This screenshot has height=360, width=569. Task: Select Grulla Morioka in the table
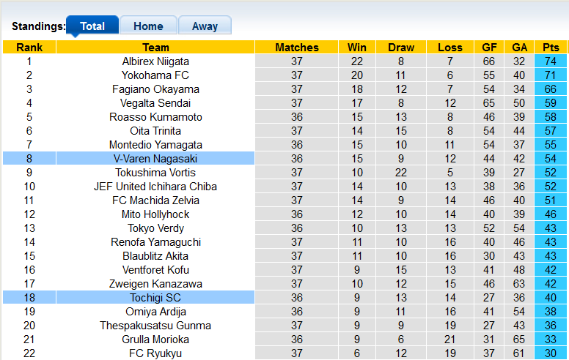click(155, 340)
